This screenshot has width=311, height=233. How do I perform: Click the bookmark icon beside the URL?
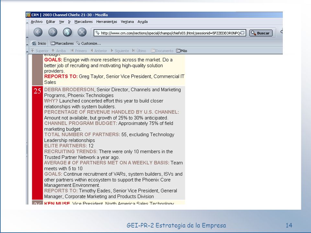coord(97,33)
